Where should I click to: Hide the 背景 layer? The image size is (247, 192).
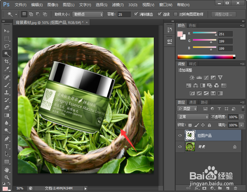pos(180,147)
